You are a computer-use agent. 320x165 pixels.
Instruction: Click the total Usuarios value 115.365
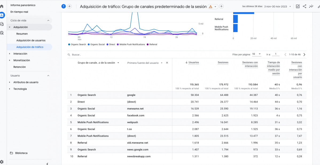pos(194,84)
